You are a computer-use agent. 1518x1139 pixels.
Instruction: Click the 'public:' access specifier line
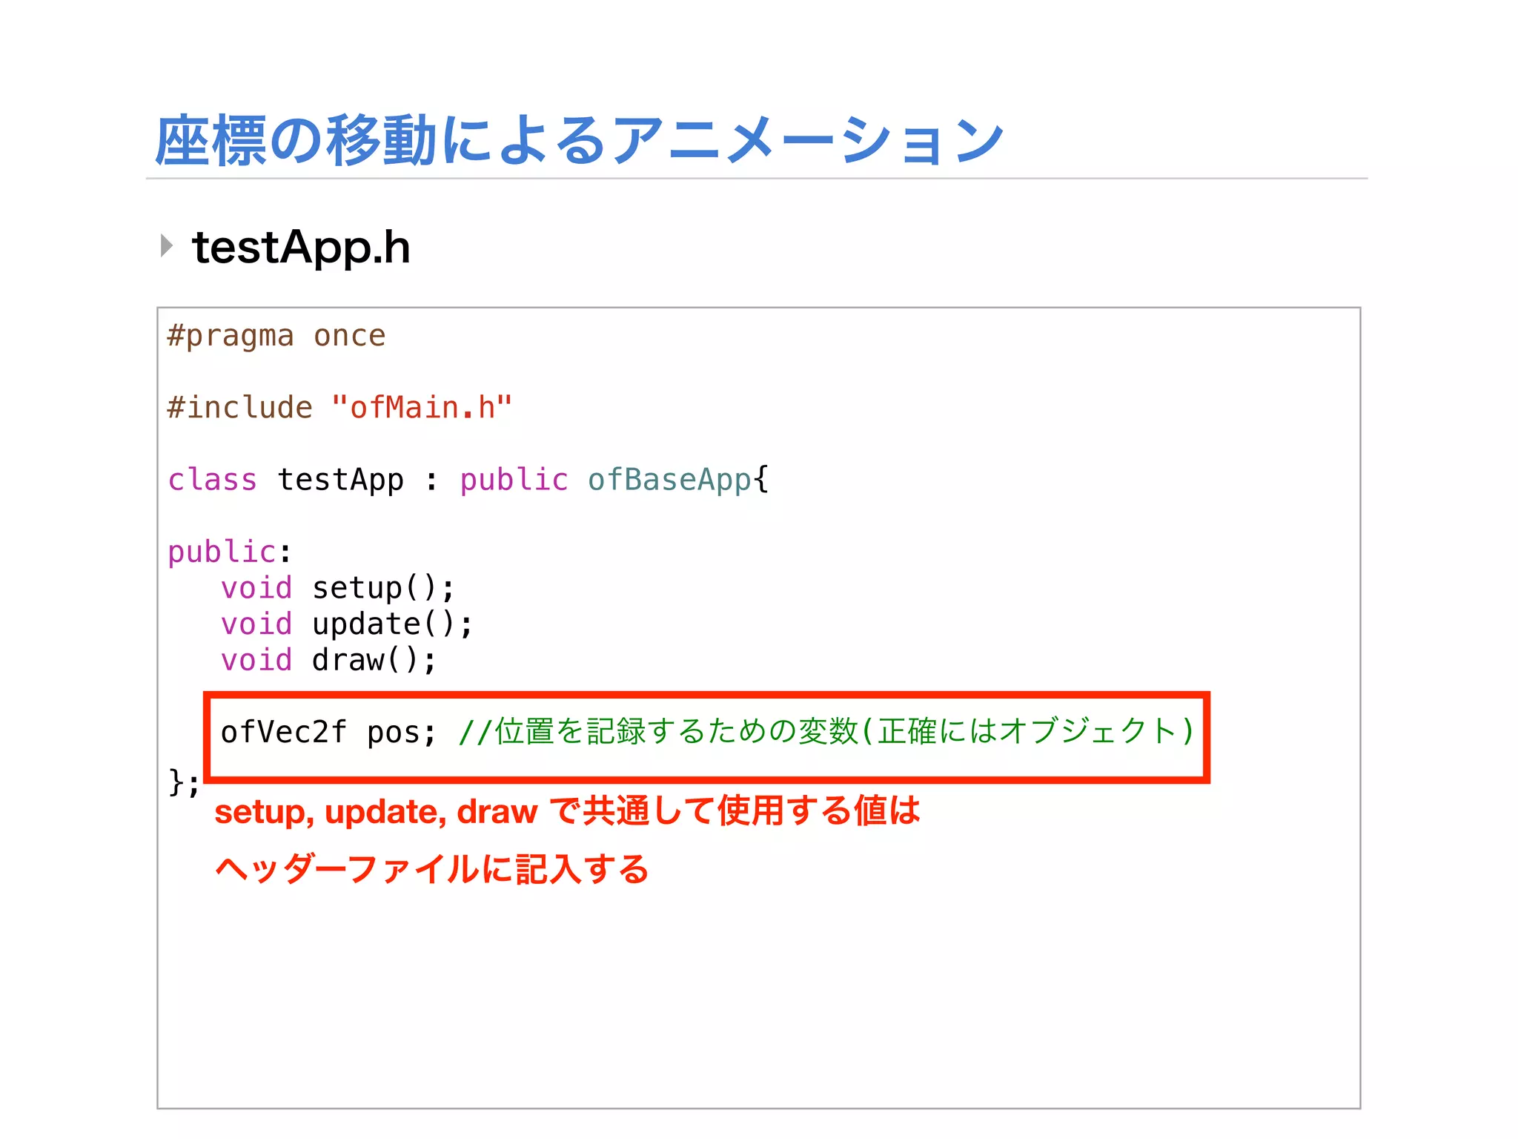(x=230, y=552)
